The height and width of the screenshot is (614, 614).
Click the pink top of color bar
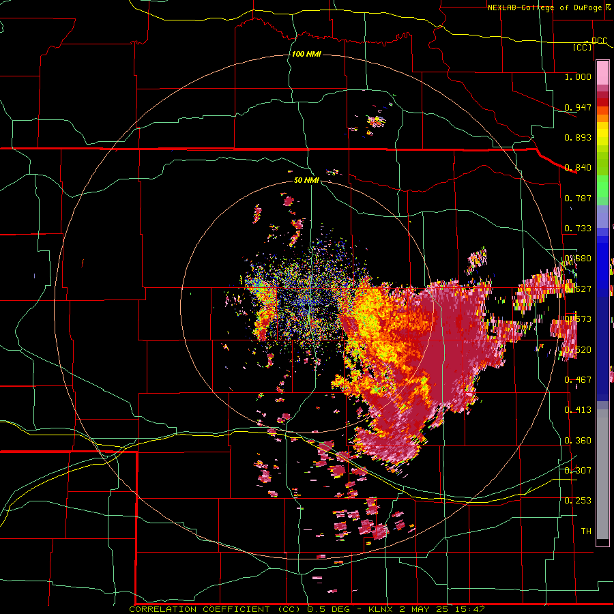tap(602, 73)
